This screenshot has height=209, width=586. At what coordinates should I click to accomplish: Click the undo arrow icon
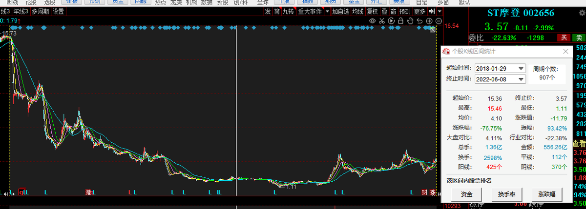click(419, 21)
